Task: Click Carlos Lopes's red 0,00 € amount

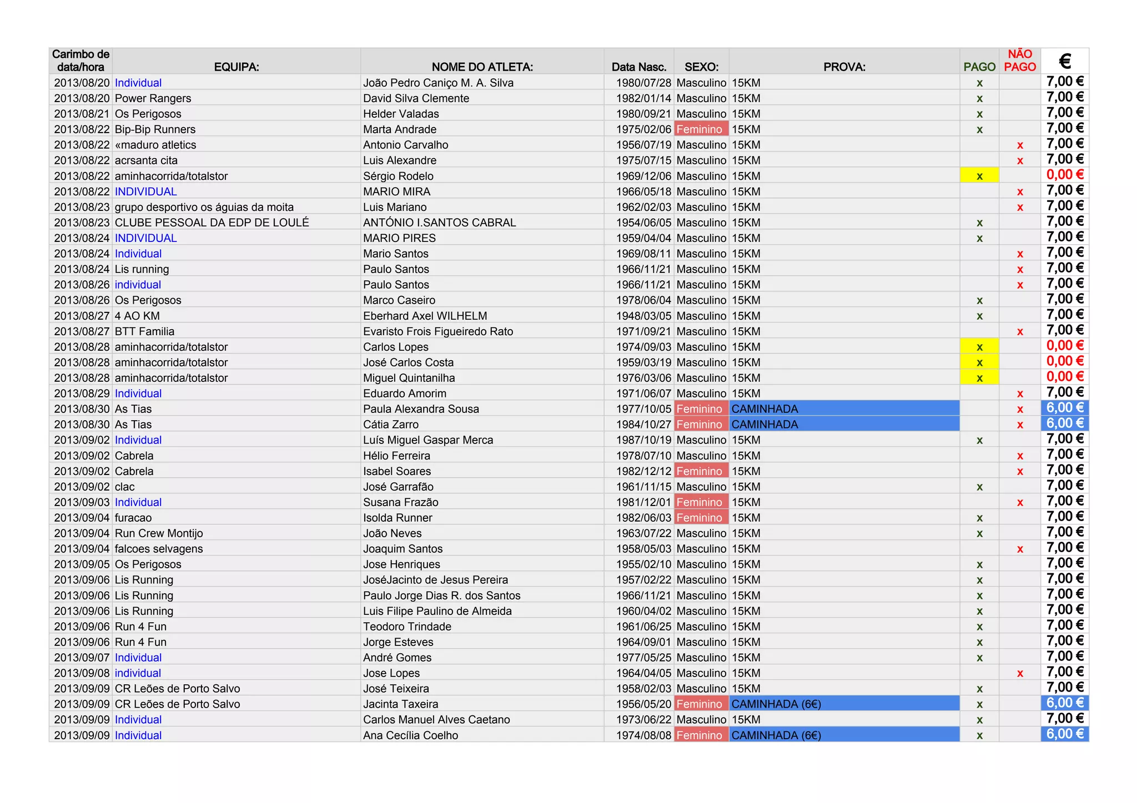Action: tap(1064, 346)
